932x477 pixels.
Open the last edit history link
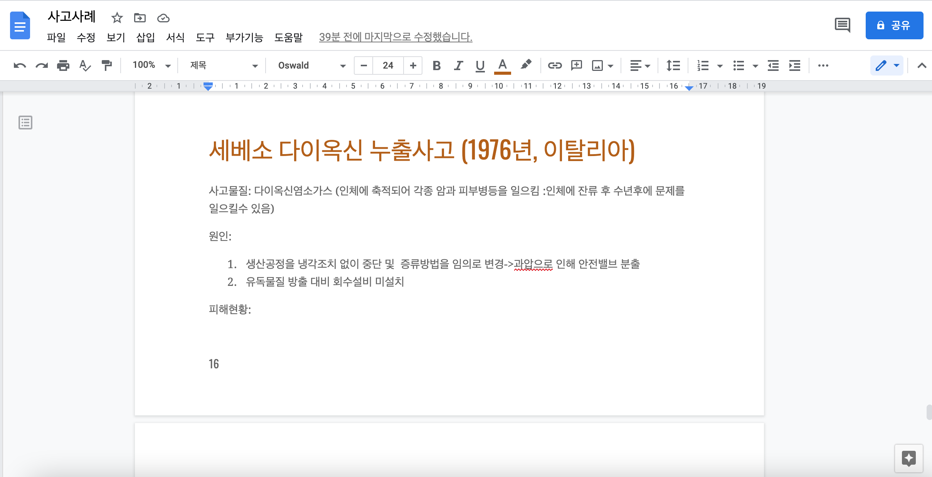pyautogui.click(x=395, y=37)
